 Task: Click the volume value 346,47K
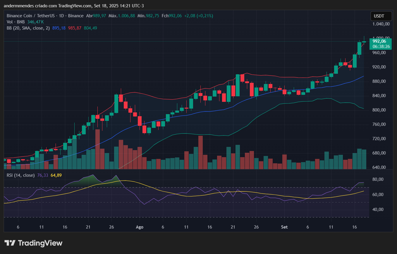[36, 22]
